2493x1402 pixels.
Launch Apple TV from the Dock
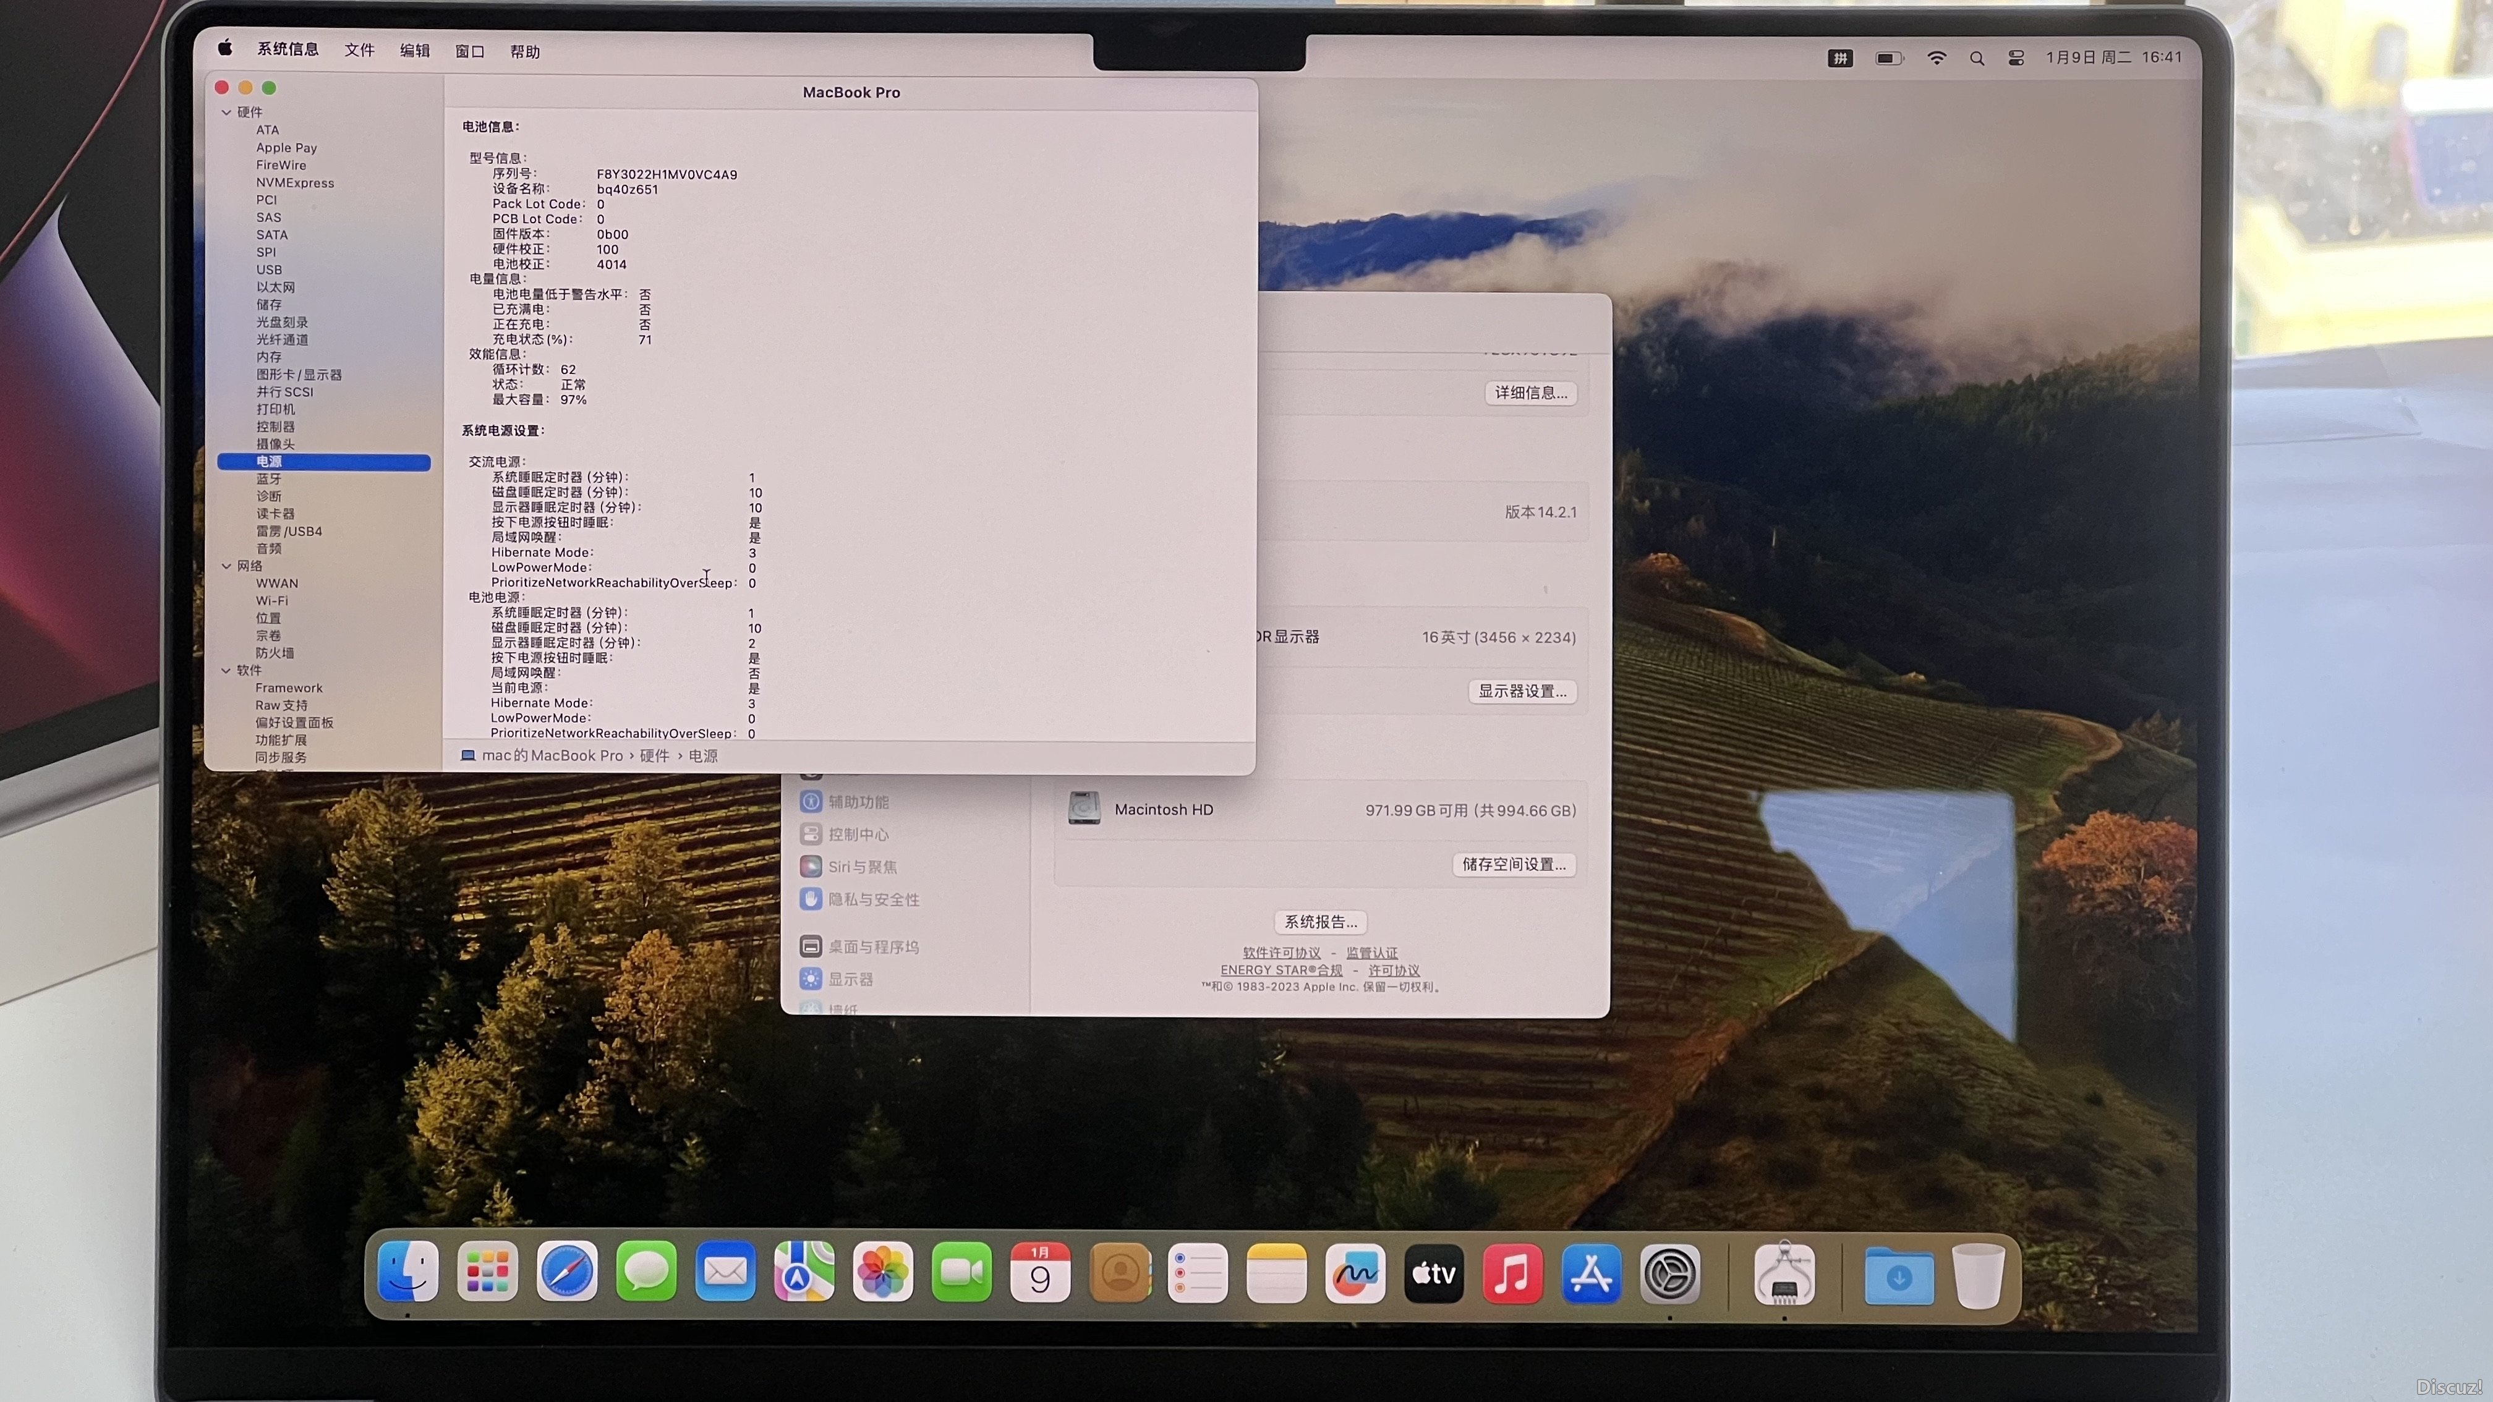pyautogui.click(x=1433, y=1273)
